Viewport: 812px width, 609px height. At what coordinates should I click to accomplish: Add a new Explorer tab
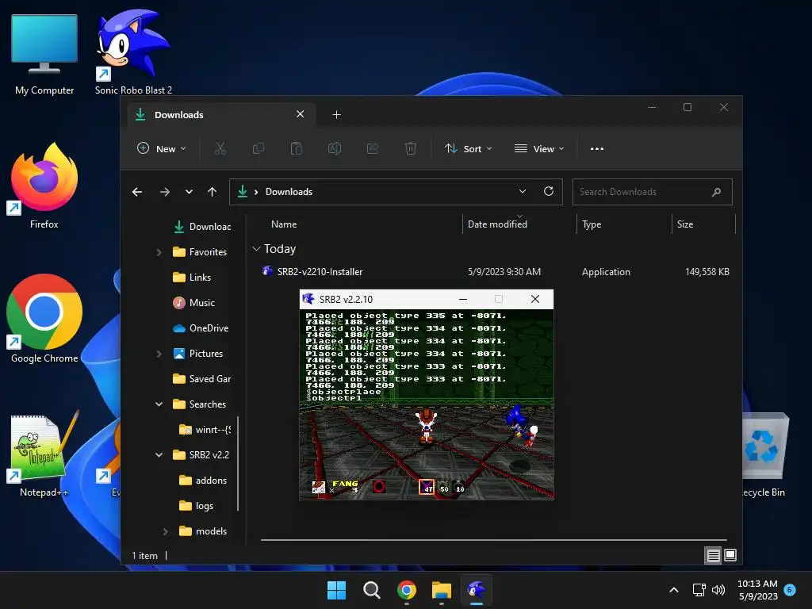[x=336, y=115]
